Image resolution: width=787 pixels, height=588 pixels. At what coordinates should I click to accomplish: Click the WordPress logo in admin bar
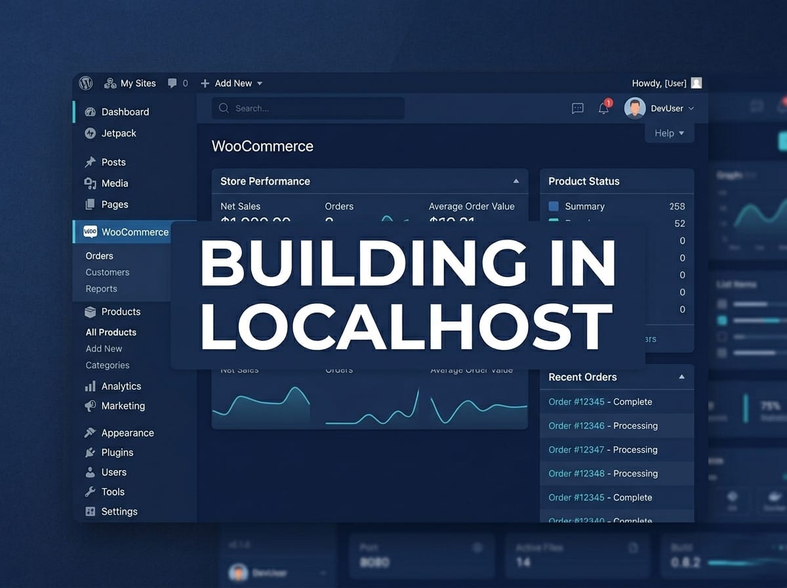click(x=86, y=83)
